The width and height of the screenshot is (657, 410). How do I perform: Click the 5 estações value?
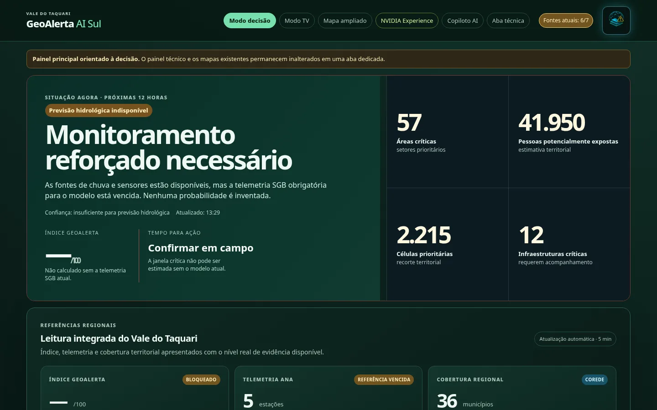point(263,401)
